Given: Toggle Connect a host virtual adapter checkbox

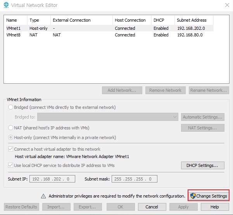Looking at the screenshot, I should click(x=10, y=149).
